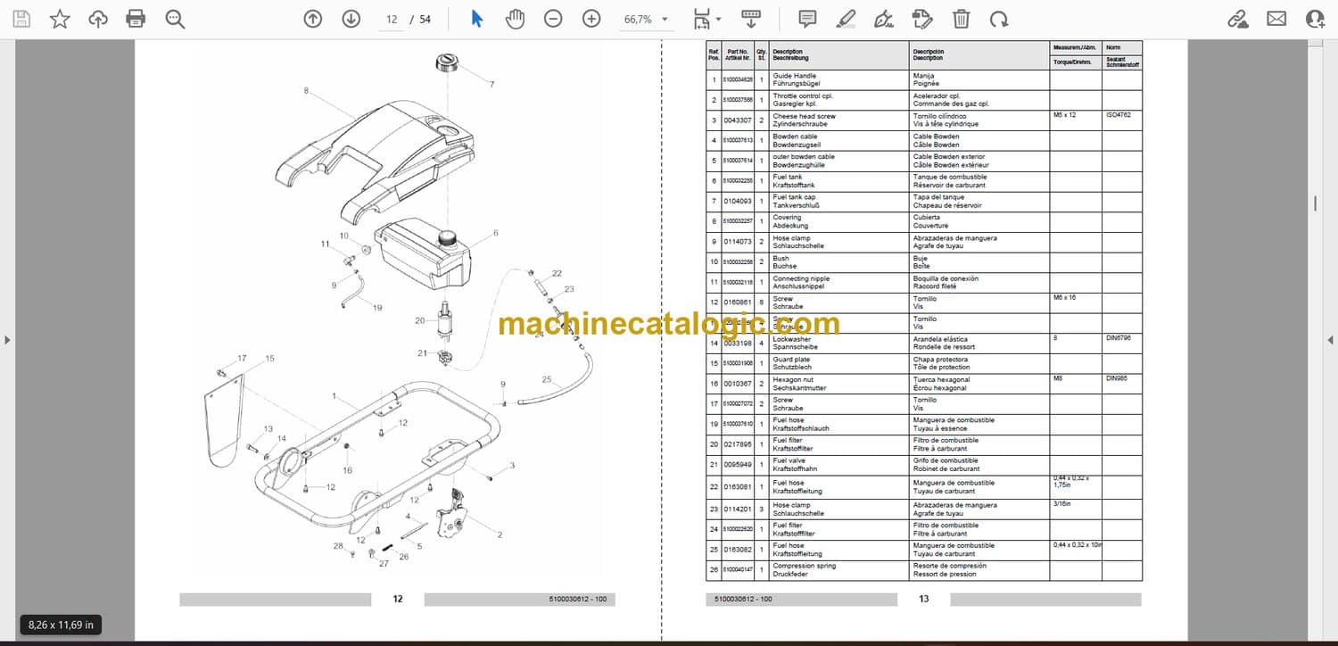1338x646 pixels.
Task: Click part number 0163082
Action: [x=738, y=550]
